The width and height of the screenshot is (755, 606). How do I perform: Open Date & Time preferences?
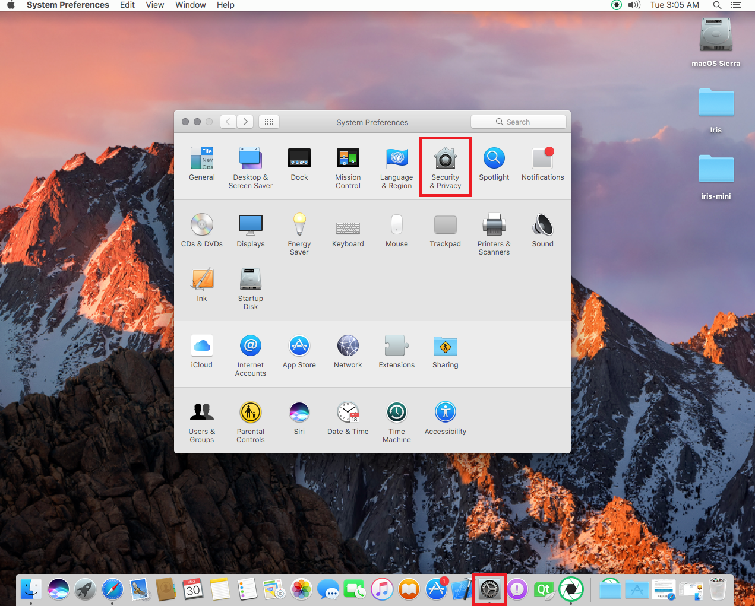[348, 418]
